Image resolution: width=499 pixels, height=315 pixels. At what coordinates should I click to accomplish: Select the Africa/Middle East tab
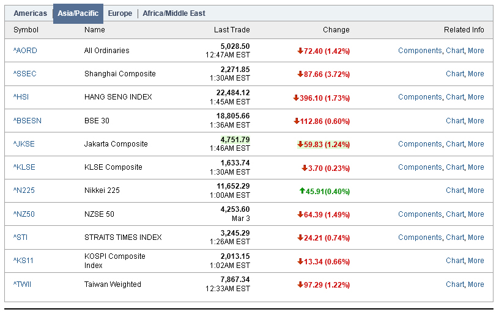pos(174,13)
